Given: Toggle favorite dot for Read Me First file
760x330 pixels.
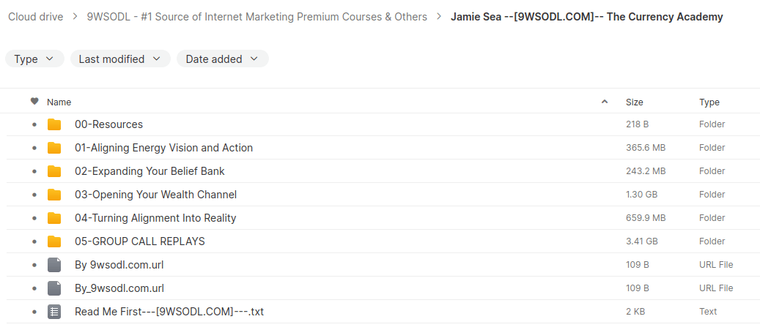Looking at the screenshot, I should pos(34,312).
